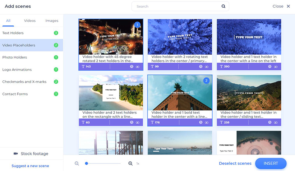
Task: Click the infinity icon on the T 390 scene
Action: click(275, 67)
